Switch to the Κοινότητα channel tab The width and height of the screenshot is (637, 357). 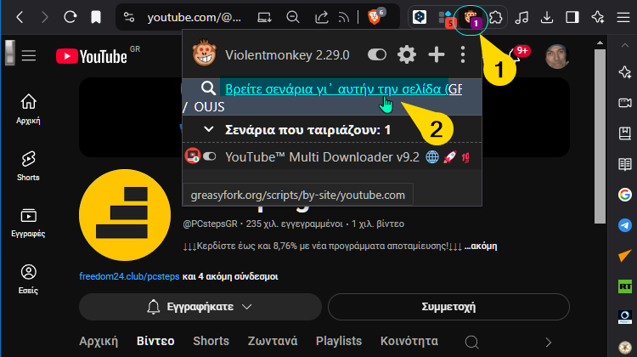coord(409,341)
